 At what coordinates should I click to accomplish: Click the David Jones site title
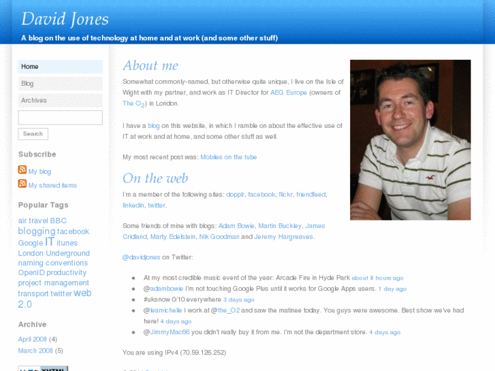65,19
